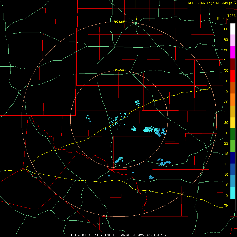Click the dark green 26-30 kft swatch
Image resolution: width=237 pixels, height=237 pixels.
click(x=233, y=134)
